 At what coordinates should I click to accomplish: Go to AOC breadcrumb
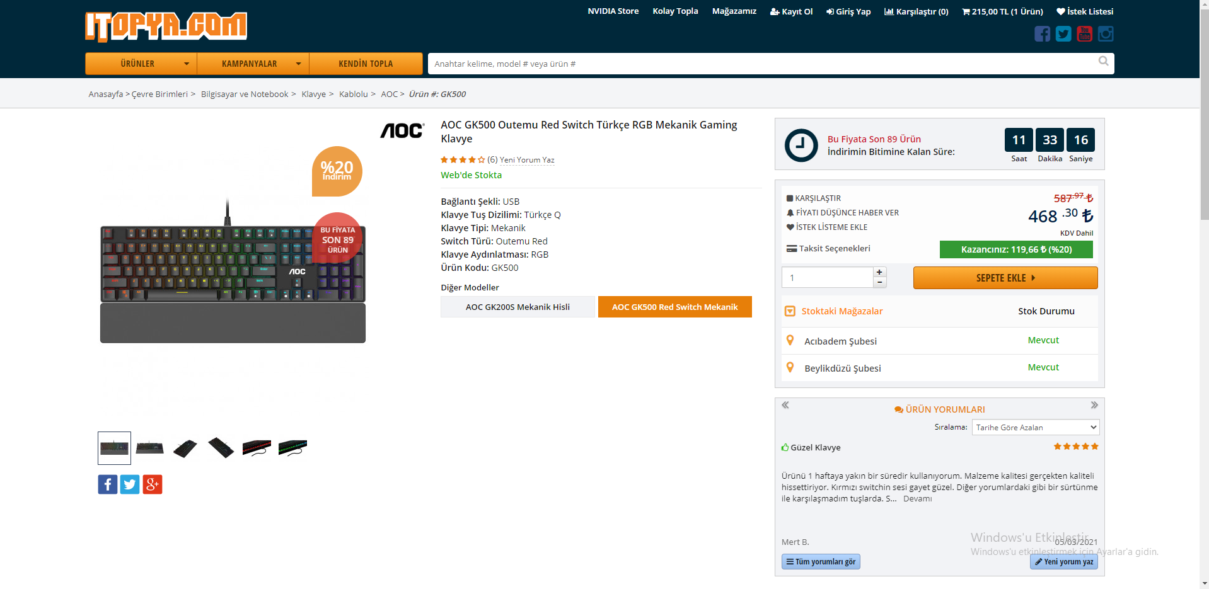click(x=389, y=94)
